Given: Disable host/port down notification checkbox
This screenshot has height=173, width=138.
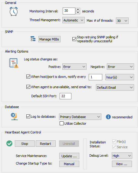Looking at the screenshot, I should pyautogui.click(x=28, y=77).
